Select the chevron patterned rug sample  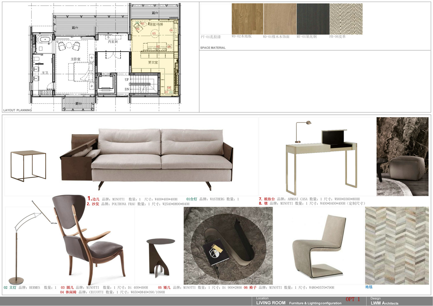click(x=397, y=246)
